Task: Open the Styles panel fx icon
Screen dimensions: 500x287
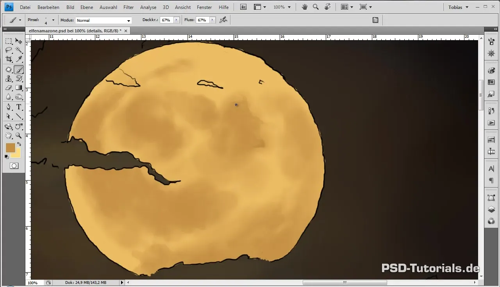Action: (x=491, y=94)
